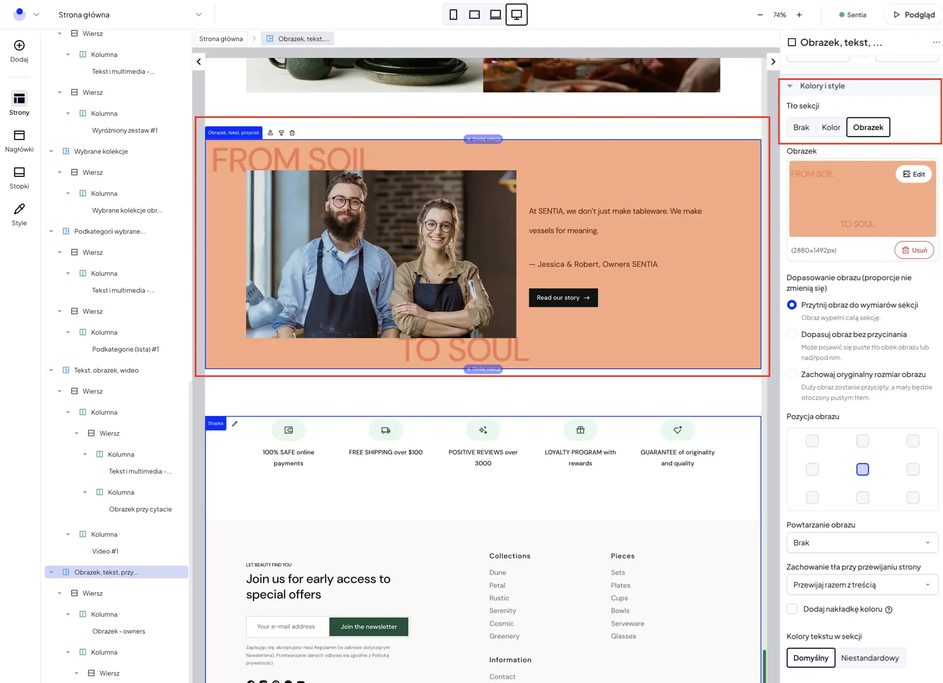The height and width of the screenshot is (683, 943).
Task: Delete section with the trash icon
Action: coord(293,133)
